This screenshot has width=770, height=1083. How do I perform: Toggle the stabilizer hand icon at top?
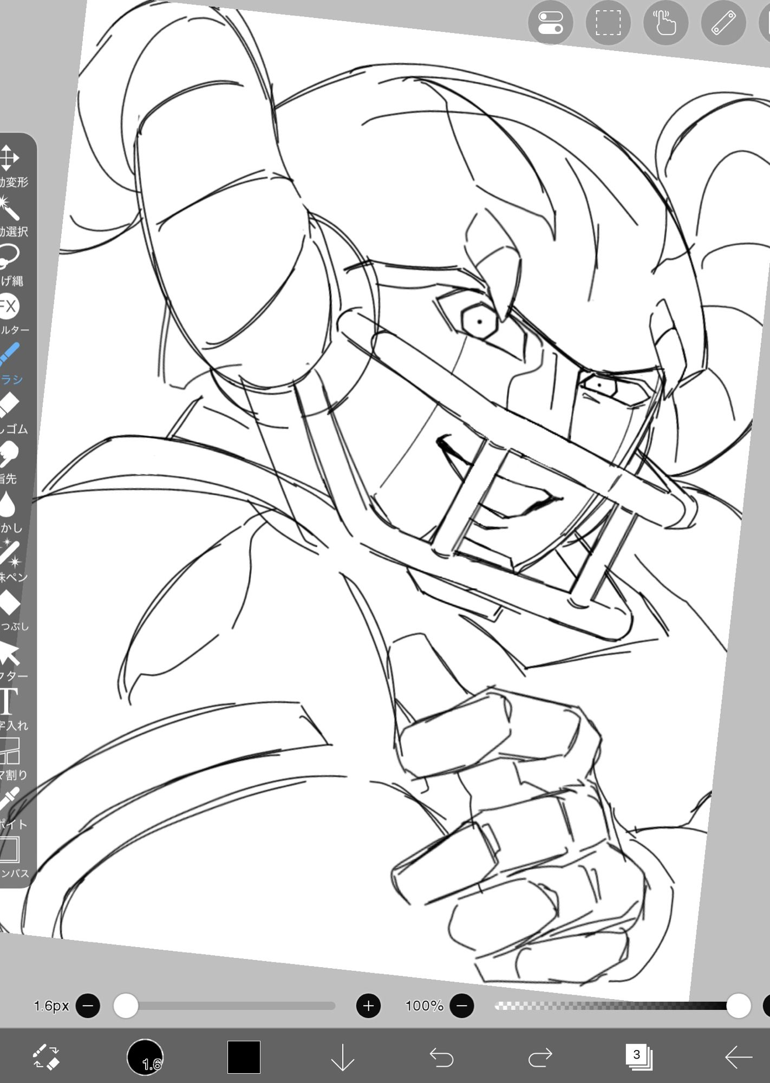click(665, 23)
